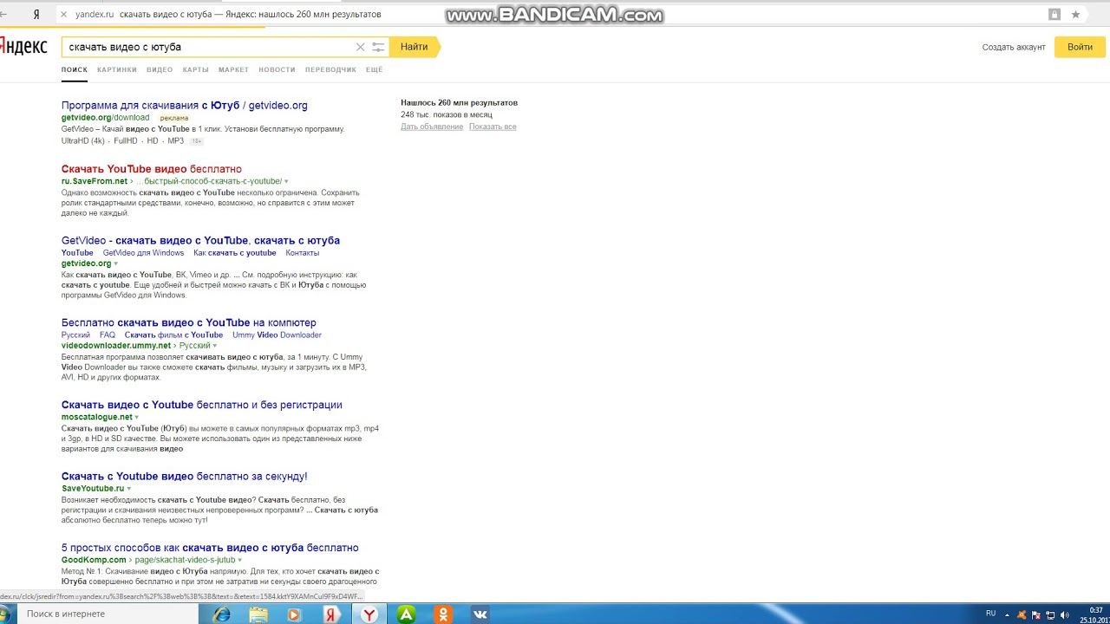Click the Войти login button
Image resolution: width=1110 pixels, height=624 pixels.
[x=1080, y=47]
